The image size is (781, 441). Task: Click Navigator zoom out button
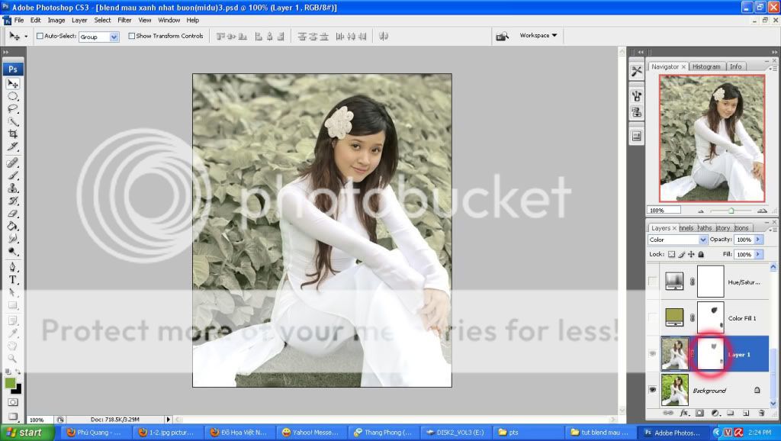pos(701,211)
